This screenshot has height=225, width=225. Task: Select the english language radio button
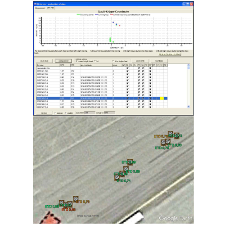tap(66, 113)
